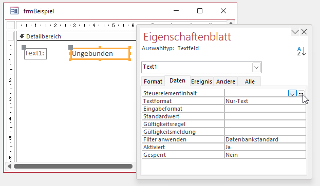320x186 pixels.
Task: Click the horizontal ruler in frmBeispiel
Action: [x=77, y=26]
